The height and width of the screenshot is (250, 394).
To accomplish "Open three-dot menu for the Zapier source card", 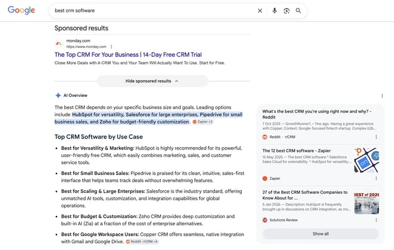I will 376,179.
